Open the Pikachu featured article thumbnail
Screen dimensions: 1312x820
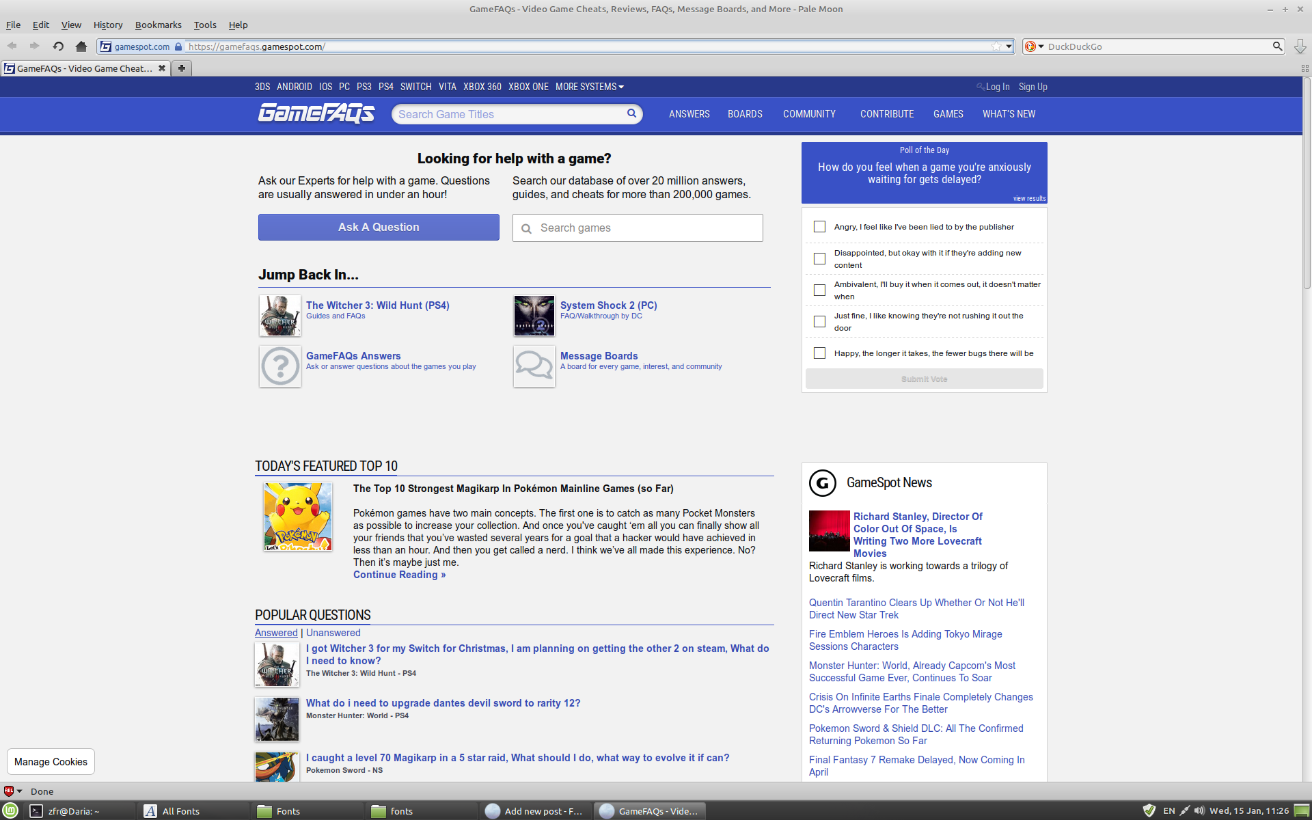(x=298, y=517)
